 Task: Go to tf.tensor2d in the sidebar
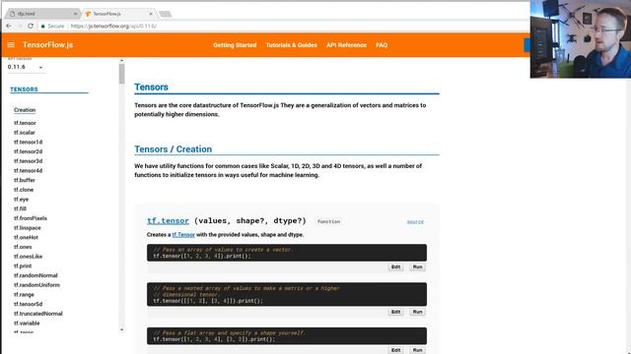28,151
